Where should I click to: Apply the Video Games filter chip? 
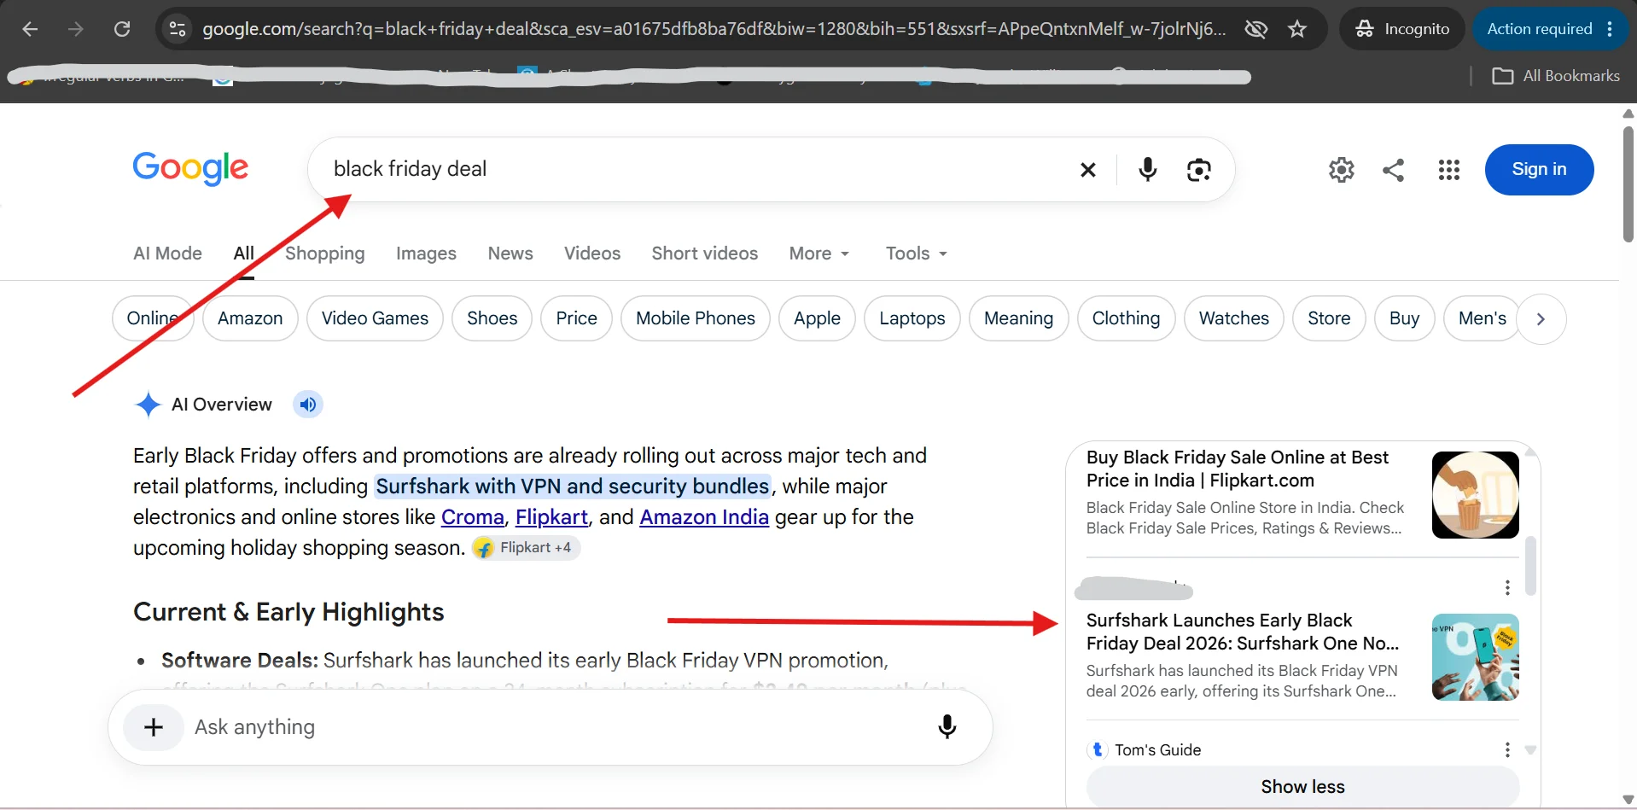(x=375, y=318)
